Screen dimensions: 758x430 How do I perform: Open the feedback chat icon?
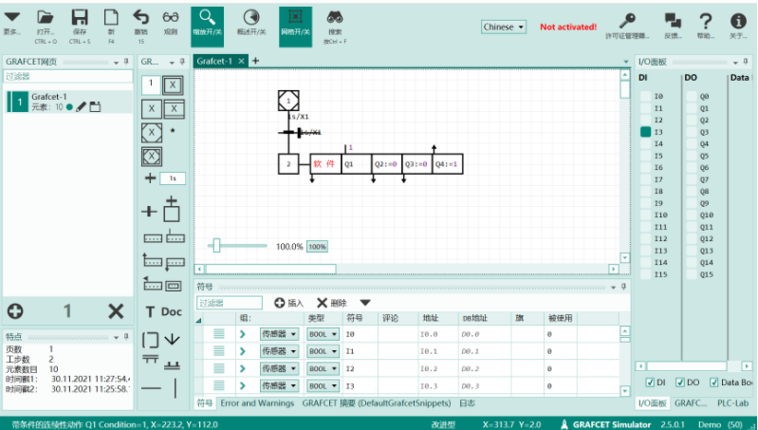[x=673, y=20]
